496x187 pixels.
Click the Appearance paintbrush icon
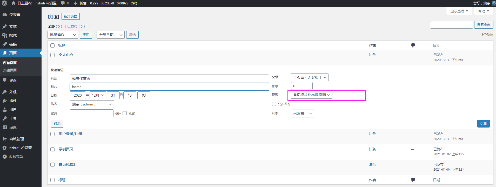[5, 92]
